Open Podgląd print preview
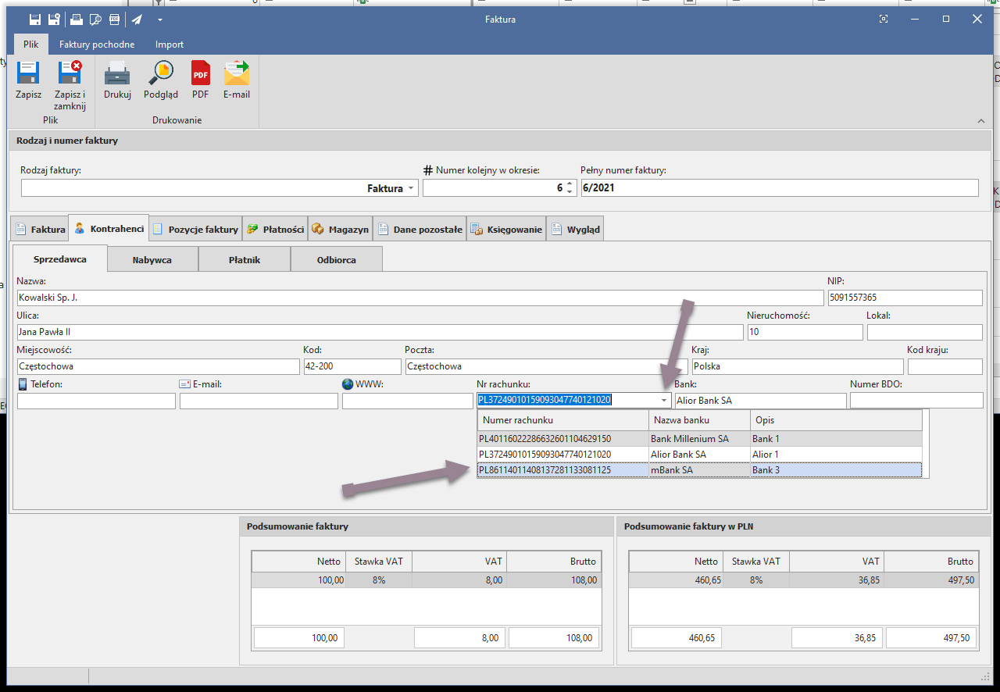 [160, 74]
